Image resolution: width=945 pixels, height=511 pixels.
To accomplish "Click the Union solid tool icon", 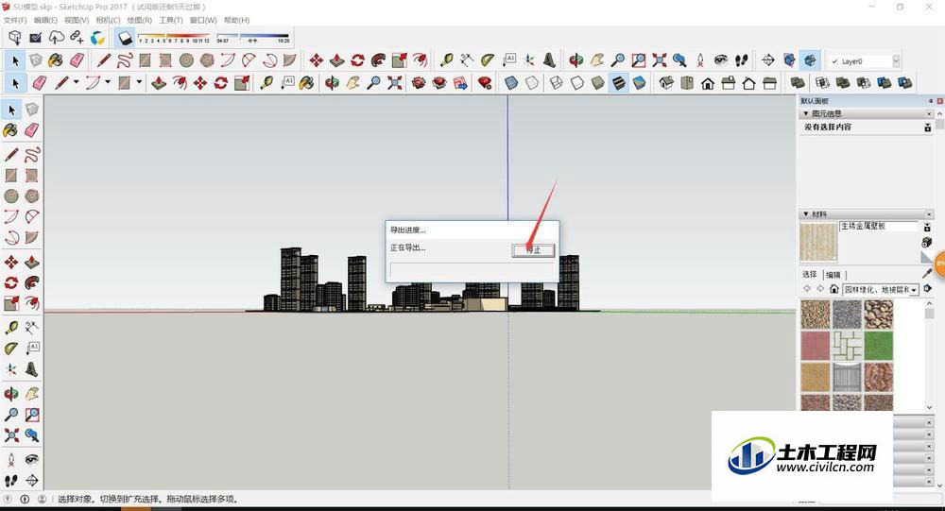I will coord(843,82).
